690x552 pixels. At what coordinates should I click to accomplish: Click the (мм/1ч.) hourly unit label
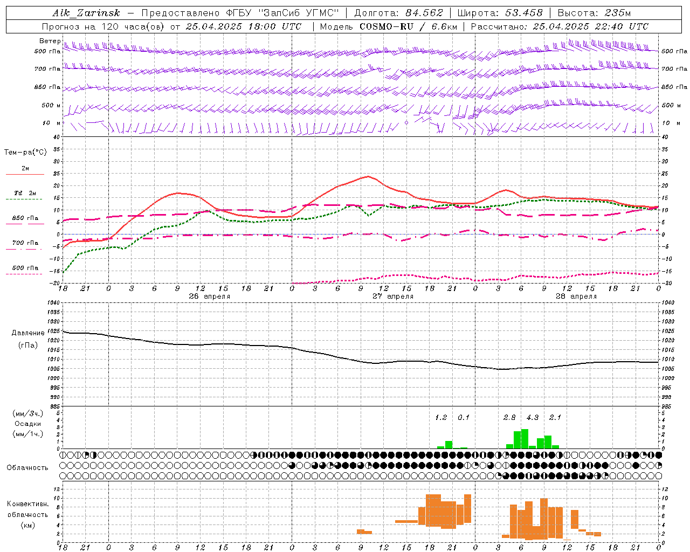tap(27, 434)
